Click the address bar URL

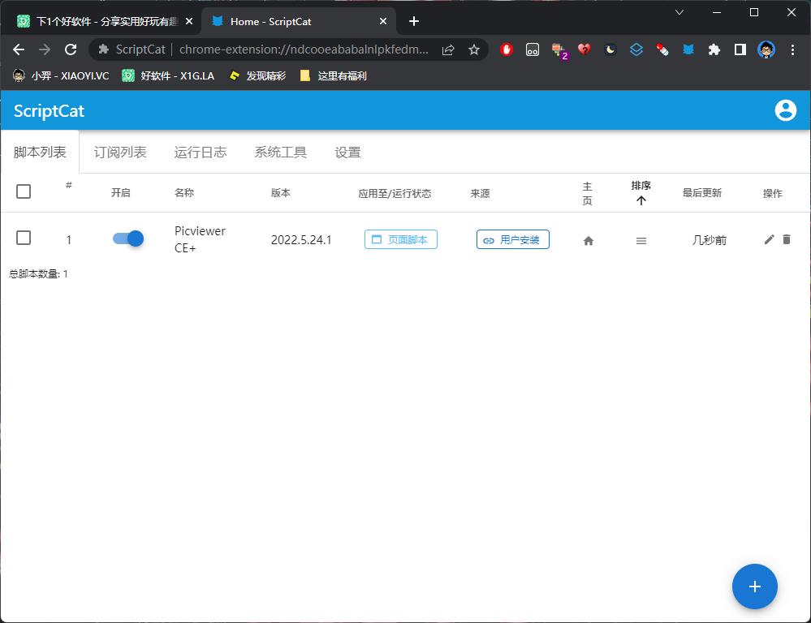304,49
